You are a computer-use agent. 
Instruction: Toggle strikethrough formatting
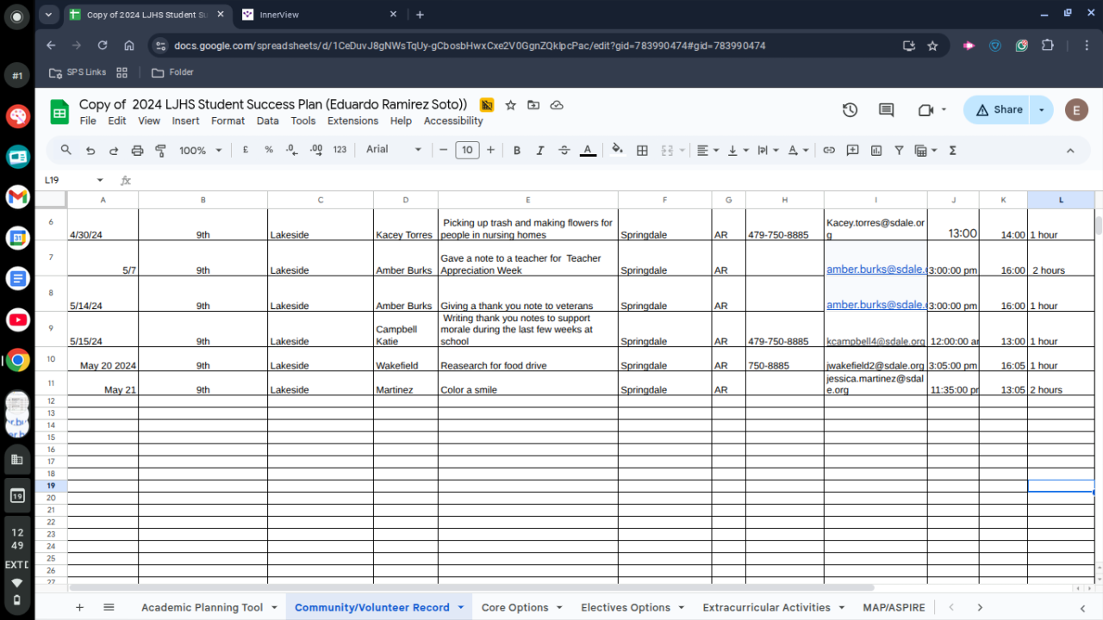click(x=564, y=150)
